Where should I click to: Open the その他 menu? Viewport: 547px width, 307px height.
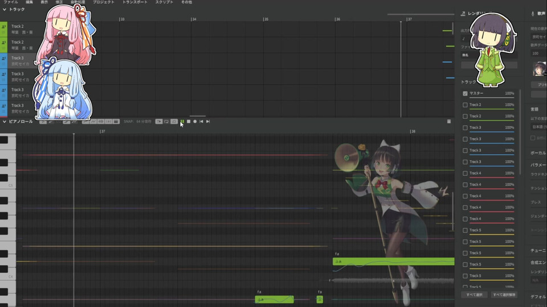click(x=186, y=2)
